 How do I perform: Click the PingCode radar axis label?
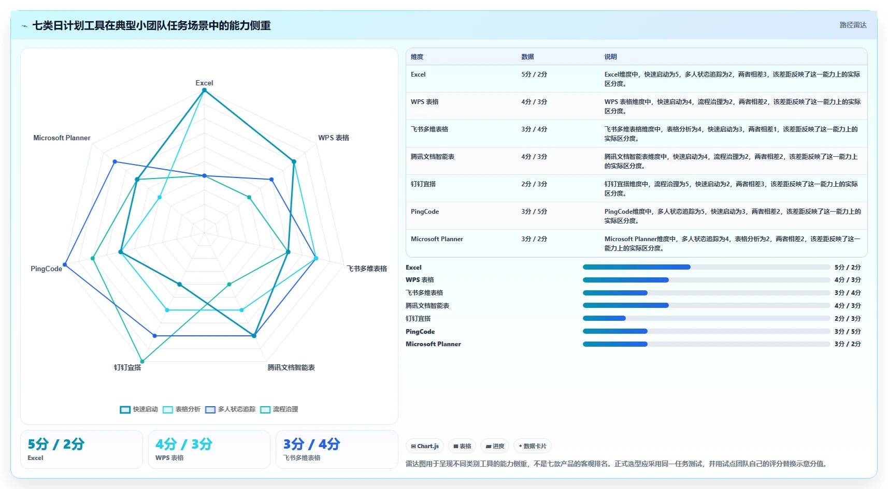point(46,269)
